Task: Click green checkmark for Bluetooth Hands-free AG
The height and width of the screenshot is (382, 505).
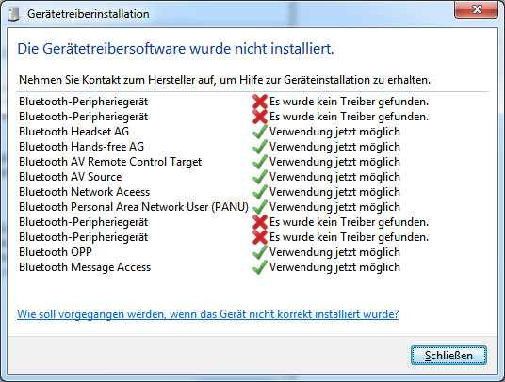Action: tap(260, 147)
